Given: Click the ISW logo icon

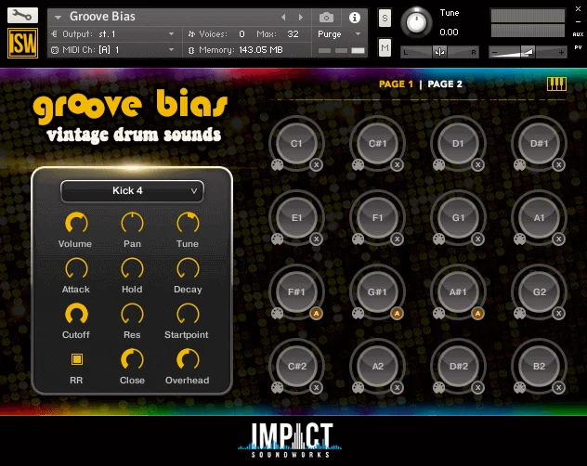Looking at the screenshot, I should pyautogui.click(x=22, y=44).
